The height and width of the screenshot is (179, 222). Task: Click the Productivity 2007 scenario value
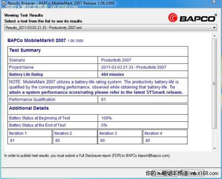click(116, 60)
